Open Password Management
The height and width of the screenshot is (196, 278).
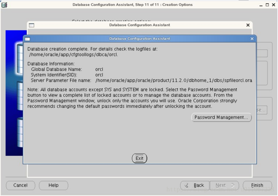pos(221,117)
